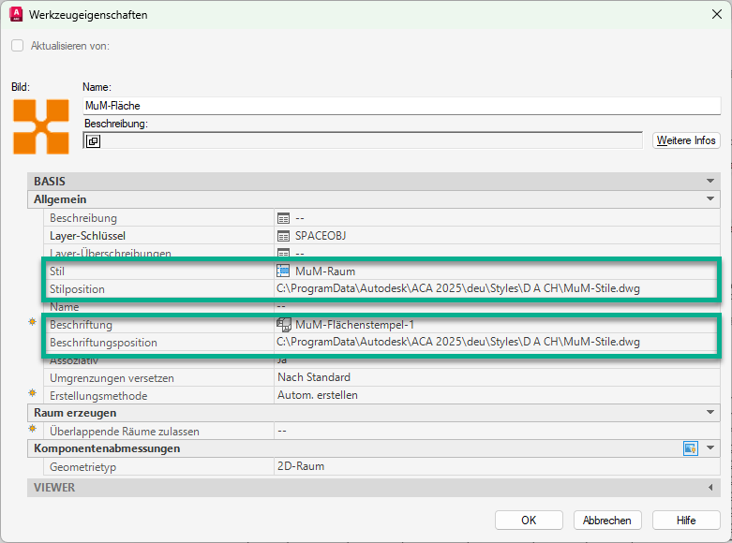Screen dimensions: 732x543
Task: Enable the Aktualisieren von checkbox
Action: pos(18,46)
